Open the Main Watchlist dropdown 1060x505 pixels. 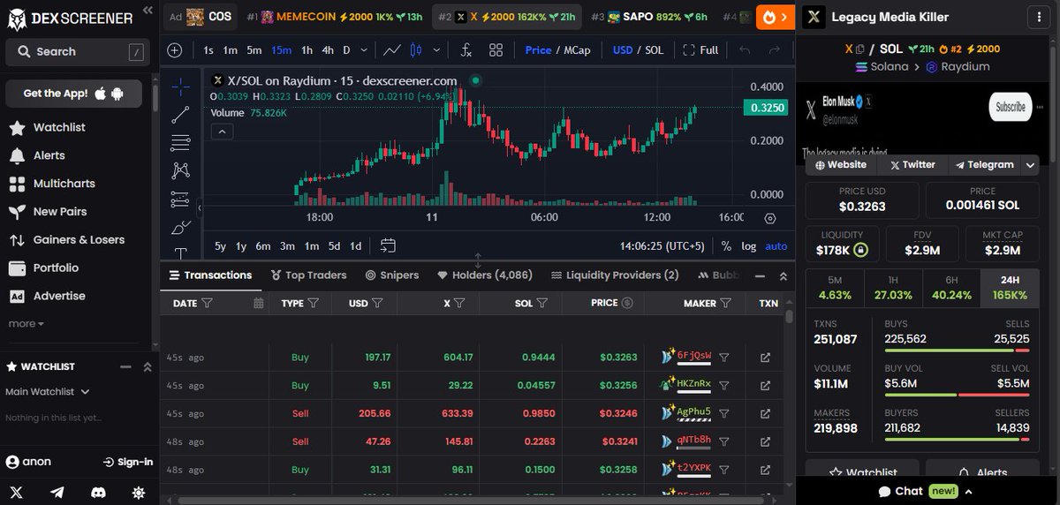coord(47,391)
